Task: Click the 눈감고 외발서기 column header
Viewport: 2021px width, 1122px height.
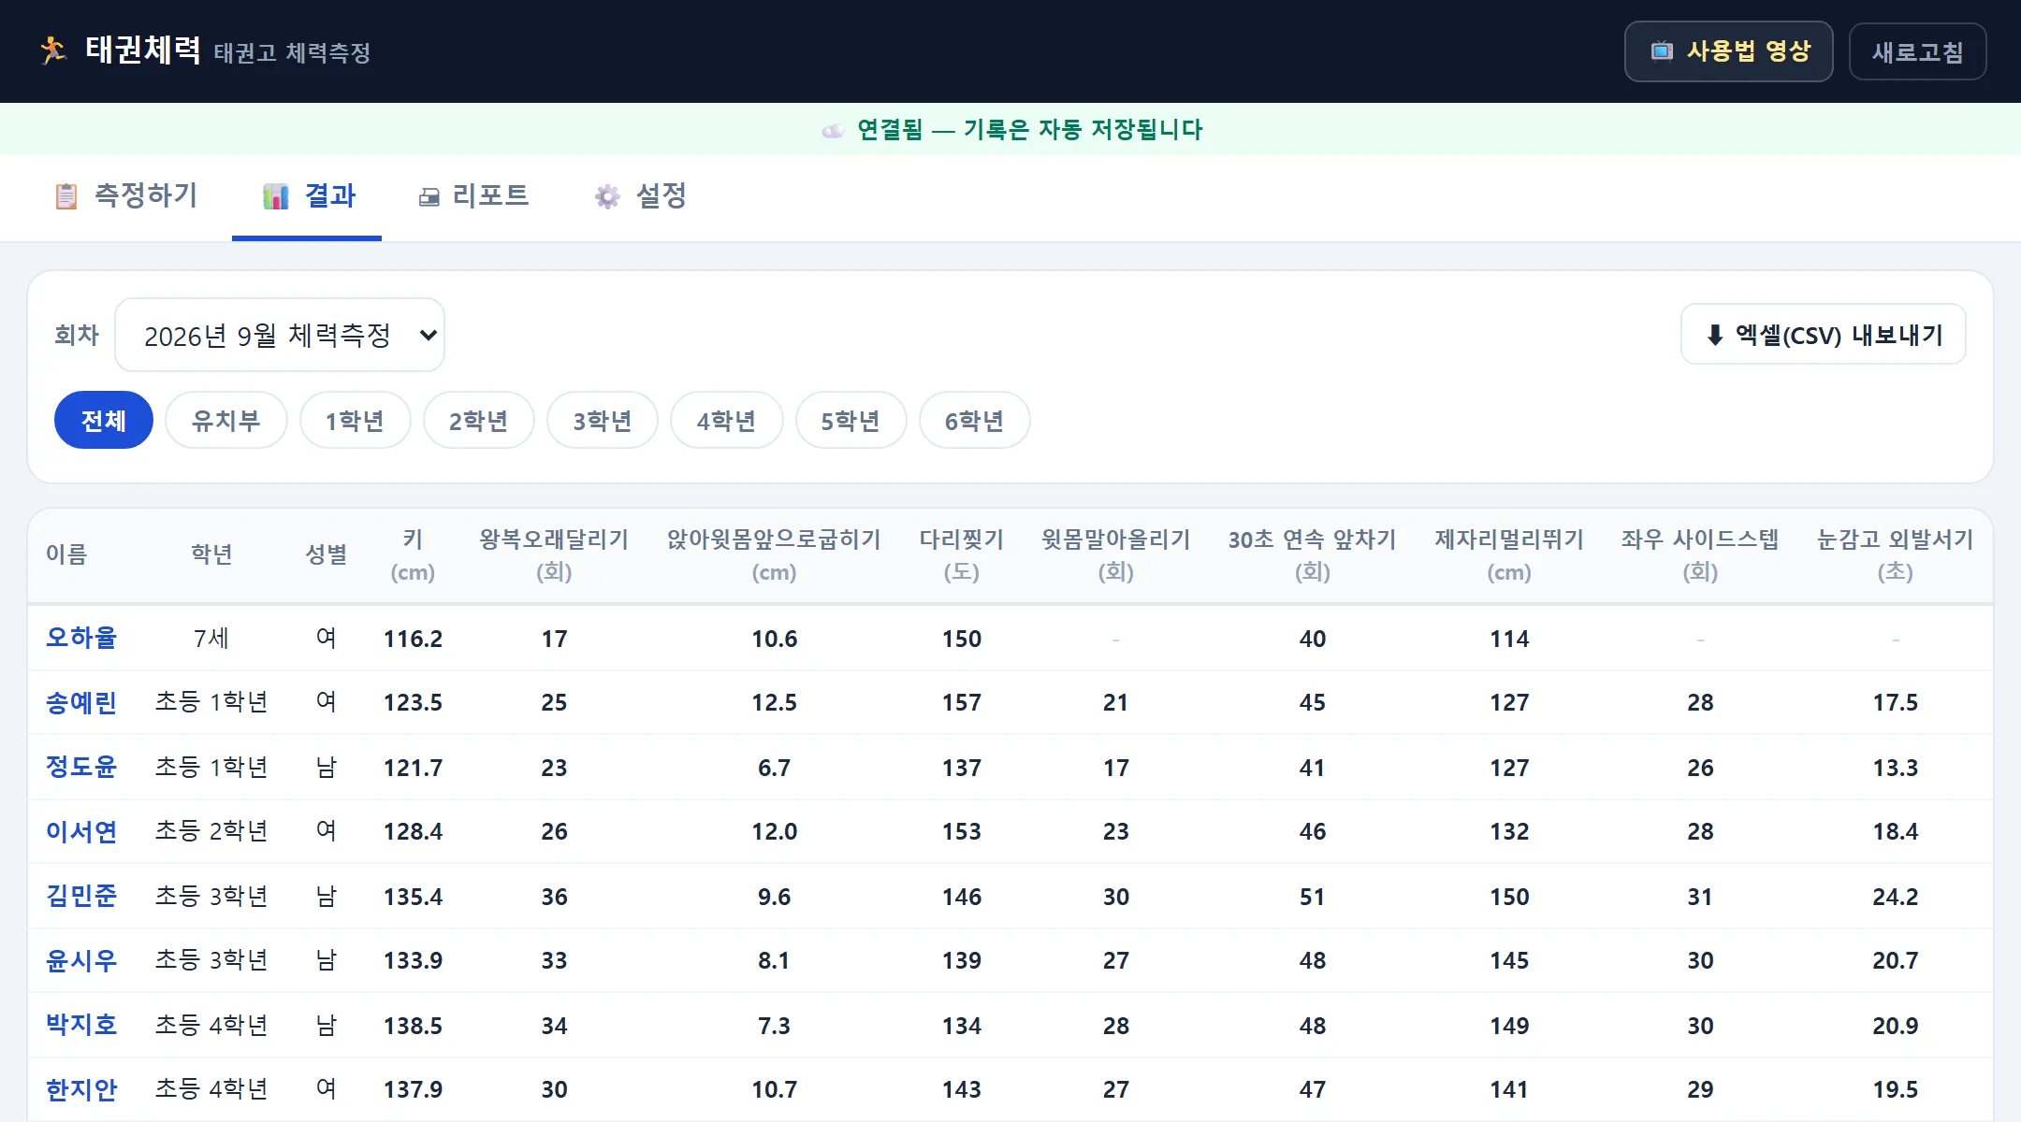Action: tap(1896, 554)
